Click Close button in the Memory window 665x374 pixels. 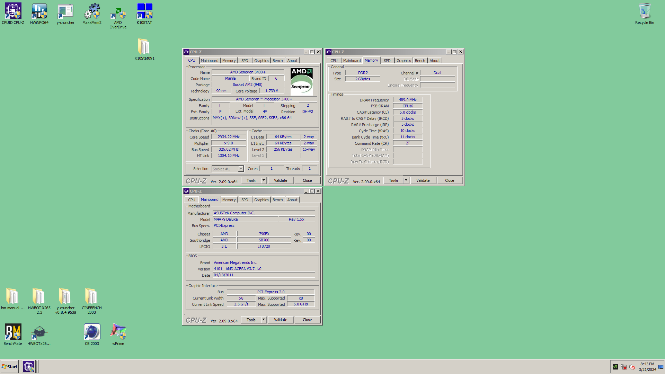pos(450,180)
